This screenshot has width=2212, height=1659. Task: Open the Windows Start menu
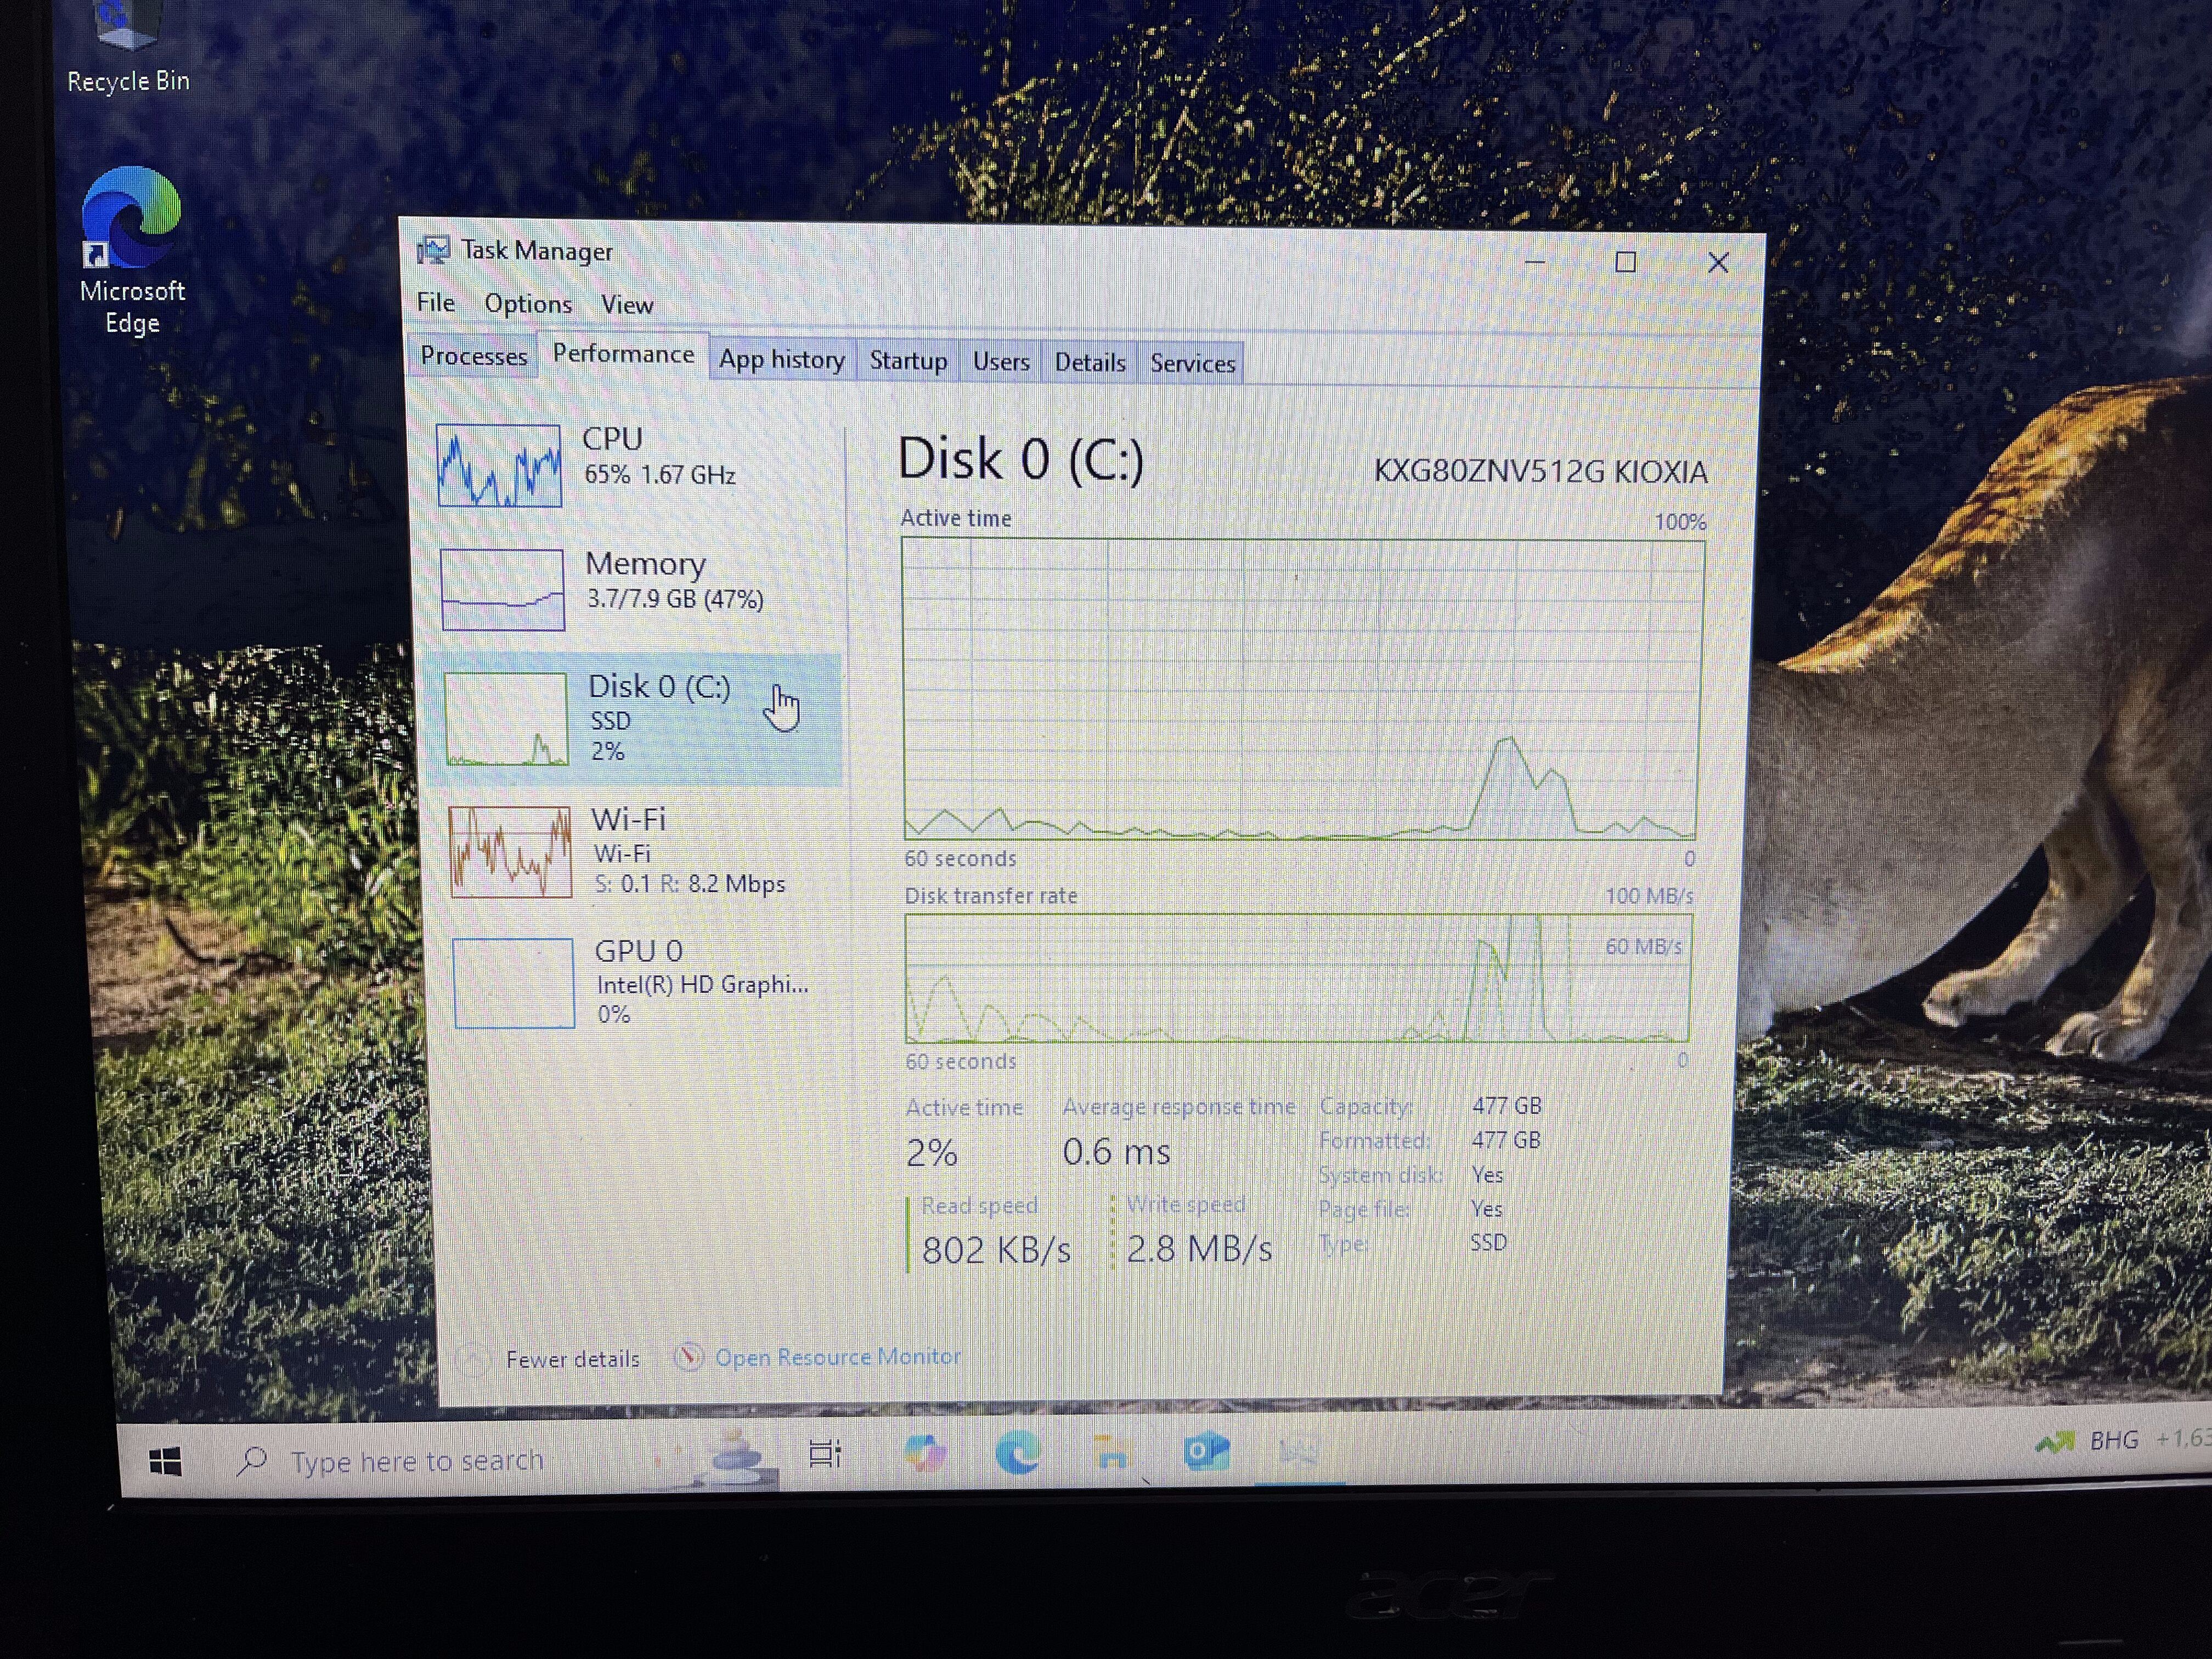165,1462
